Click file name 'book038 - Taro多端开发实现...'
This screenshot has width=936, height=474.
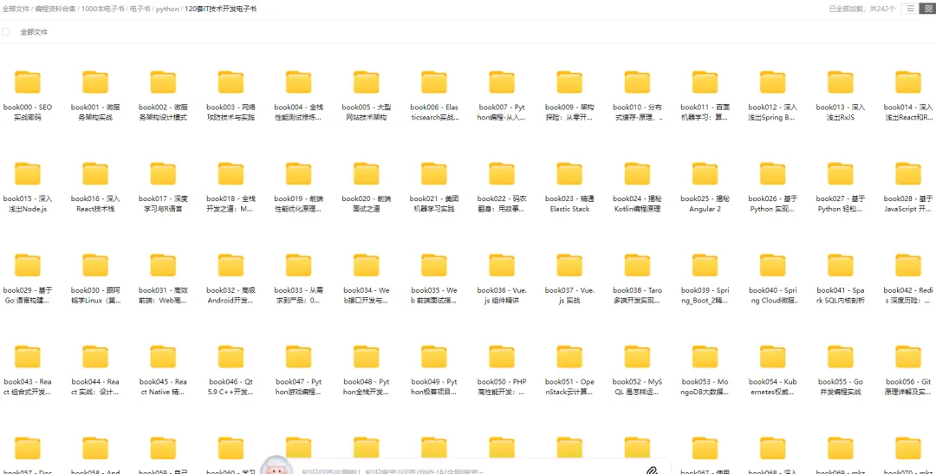click(638, 295)
